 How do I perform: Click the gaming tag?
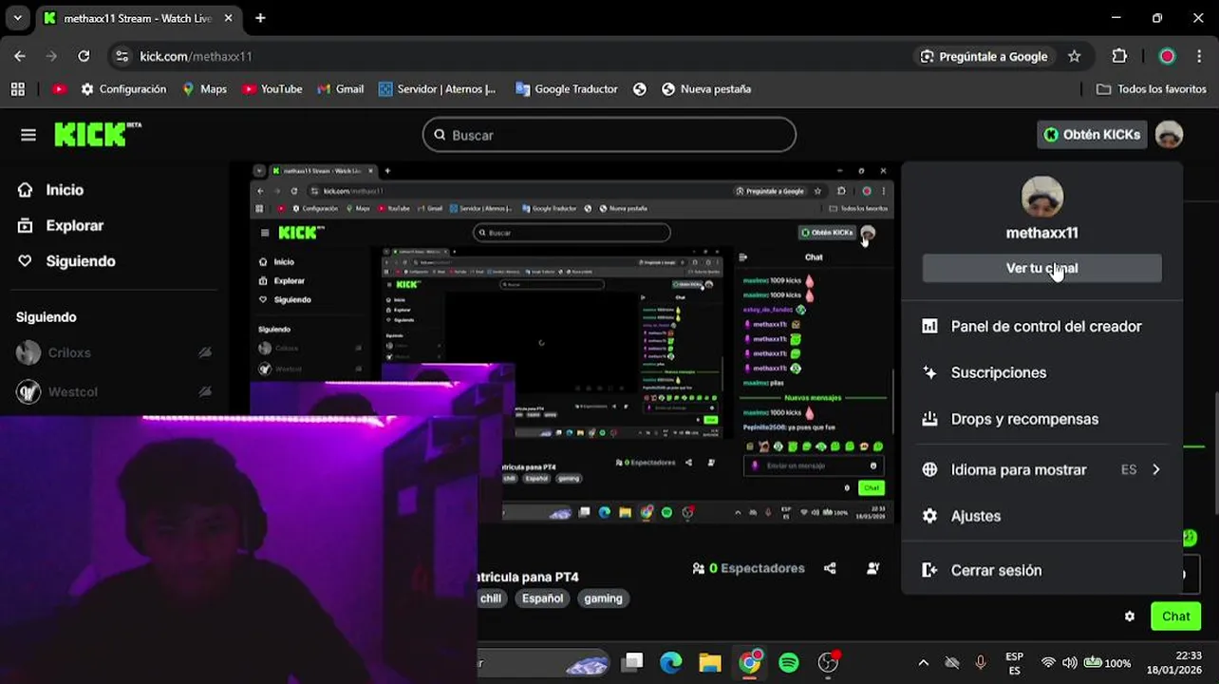coord(603,598)
